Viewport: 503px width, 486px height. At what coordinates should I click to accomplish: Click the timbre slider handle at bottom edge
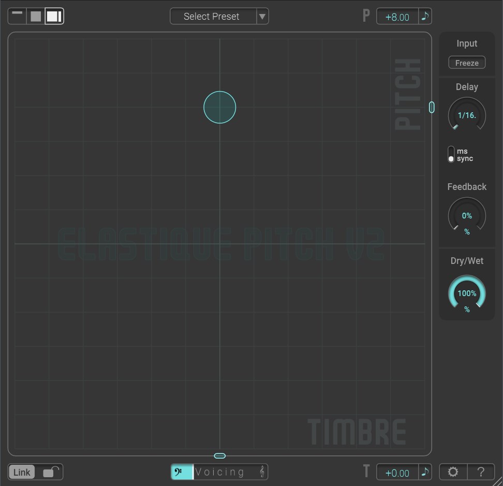pyautogui.click(x=220, y=455)
